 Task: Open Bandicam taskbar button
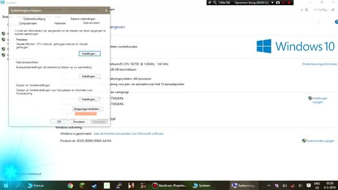[x=170, y=185]
